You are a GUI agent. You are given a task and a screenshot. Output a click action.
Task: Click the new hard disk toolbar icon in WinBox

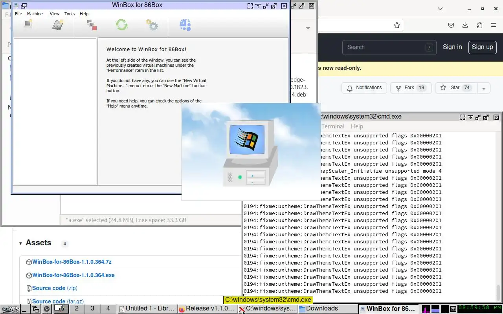point(58,25)
